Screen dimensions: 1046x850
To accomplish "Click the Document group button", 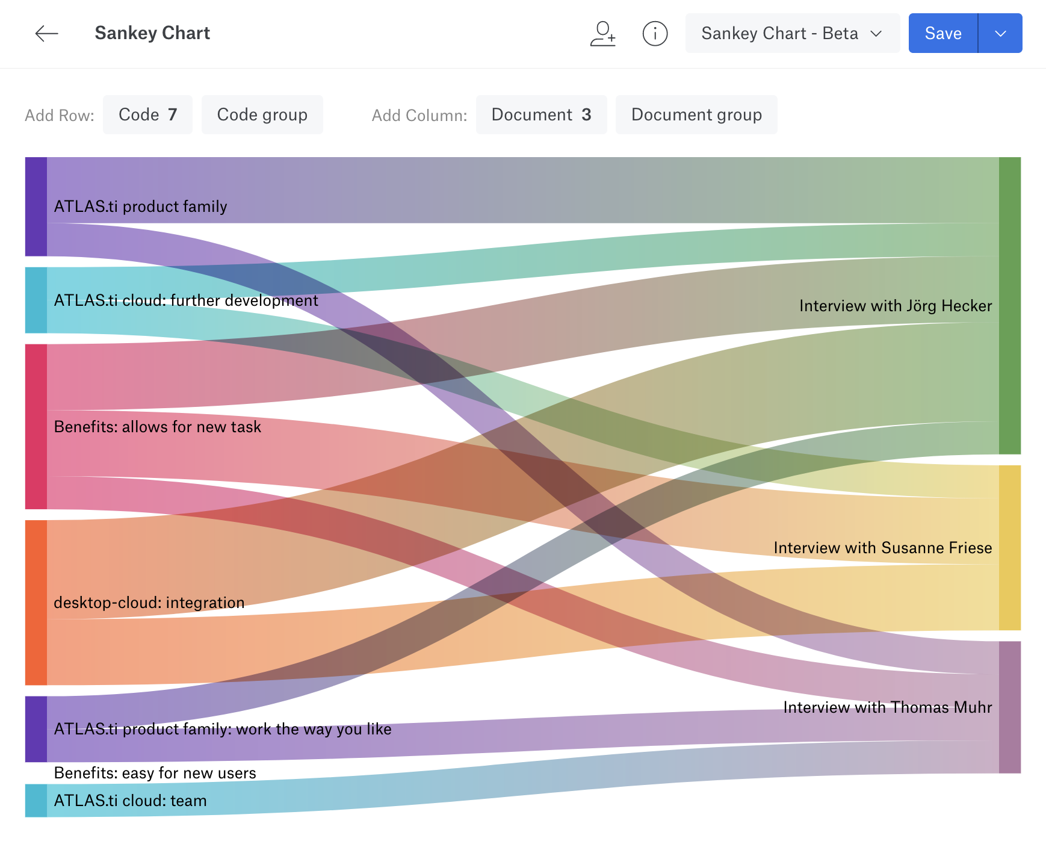I will (696, 115).
